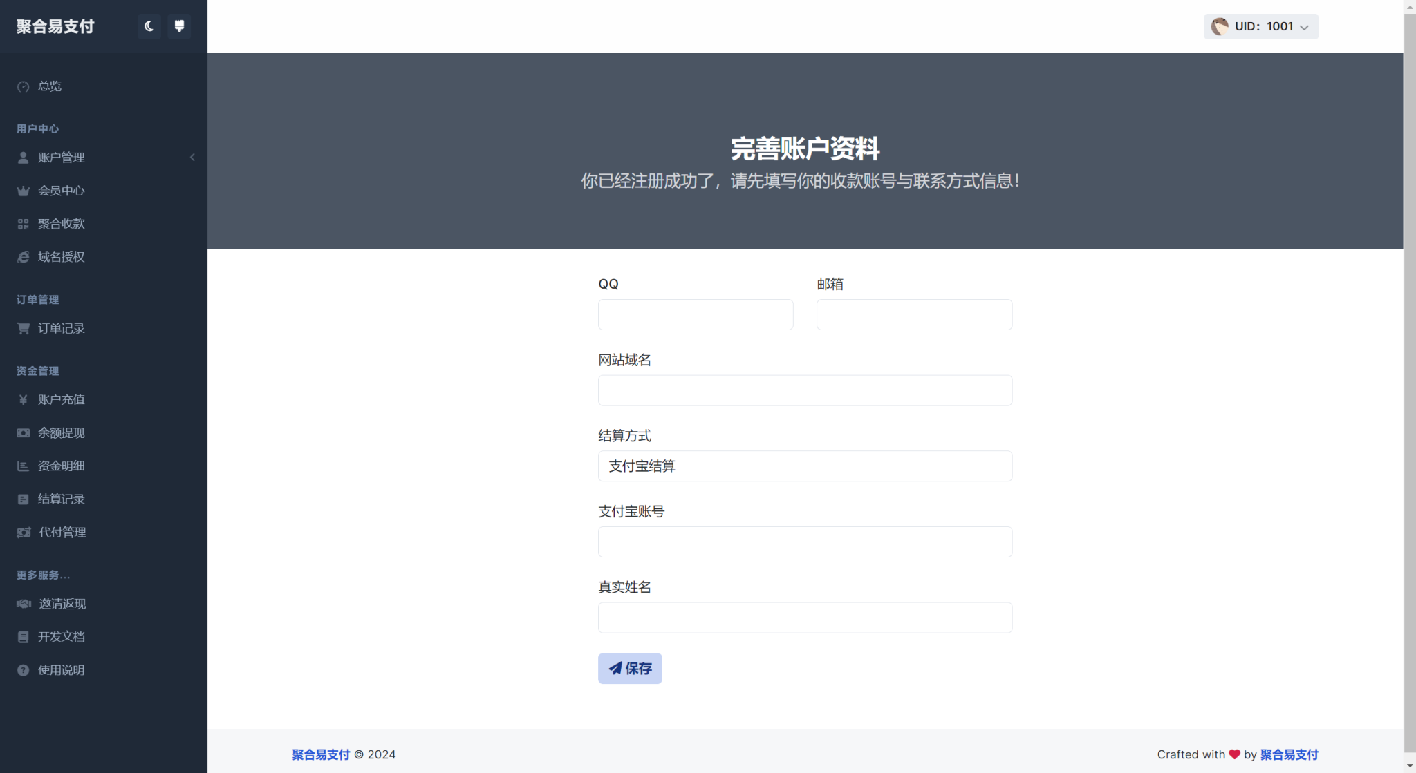Toggle dark mode with the moon icon
1416x773 pixels.
149,26
